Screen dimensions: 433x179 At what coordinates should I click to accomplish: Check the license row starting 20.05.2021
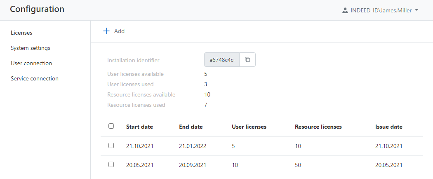[x=111, y=165]
